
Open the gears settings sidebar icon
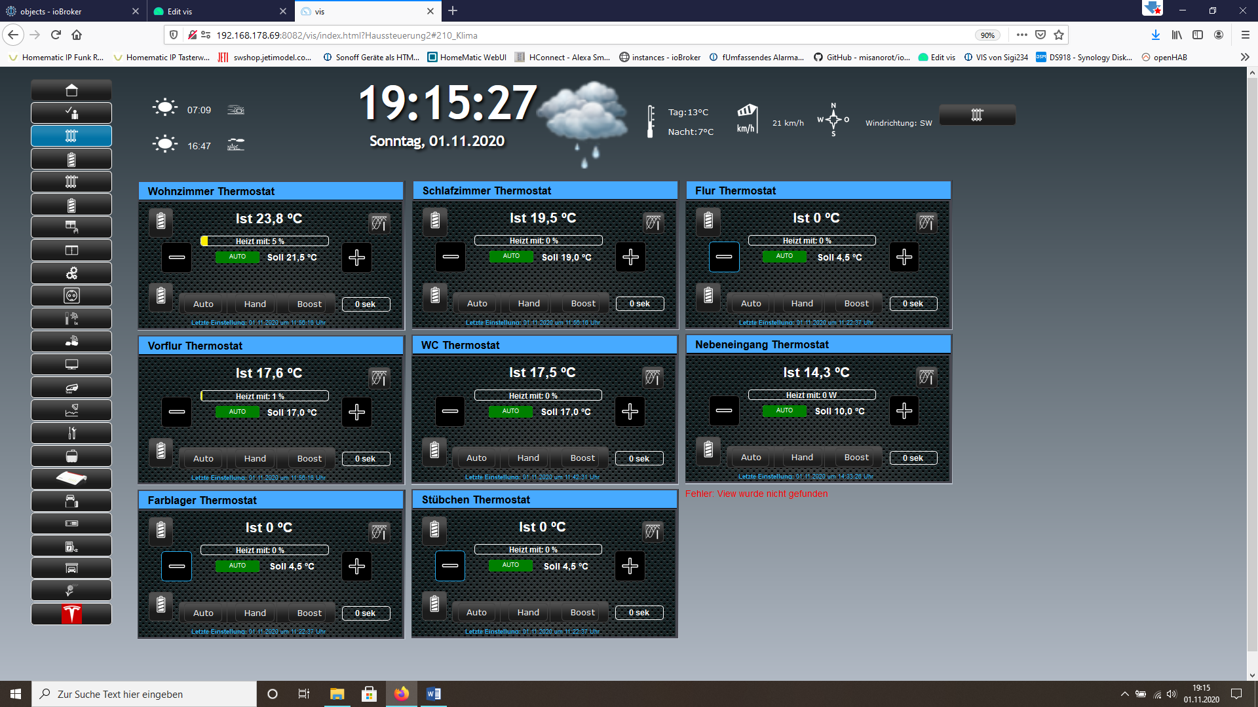coord(71,273)
